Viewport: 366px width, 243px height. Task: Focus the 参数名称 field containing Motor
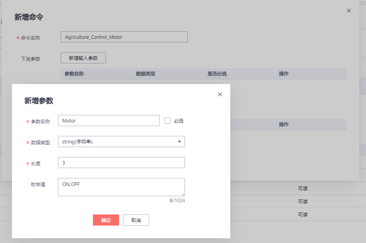(x=108, y=121)
